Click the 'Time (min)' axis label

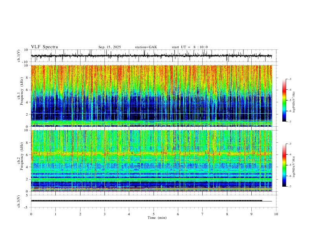click(x=157, y=218)
